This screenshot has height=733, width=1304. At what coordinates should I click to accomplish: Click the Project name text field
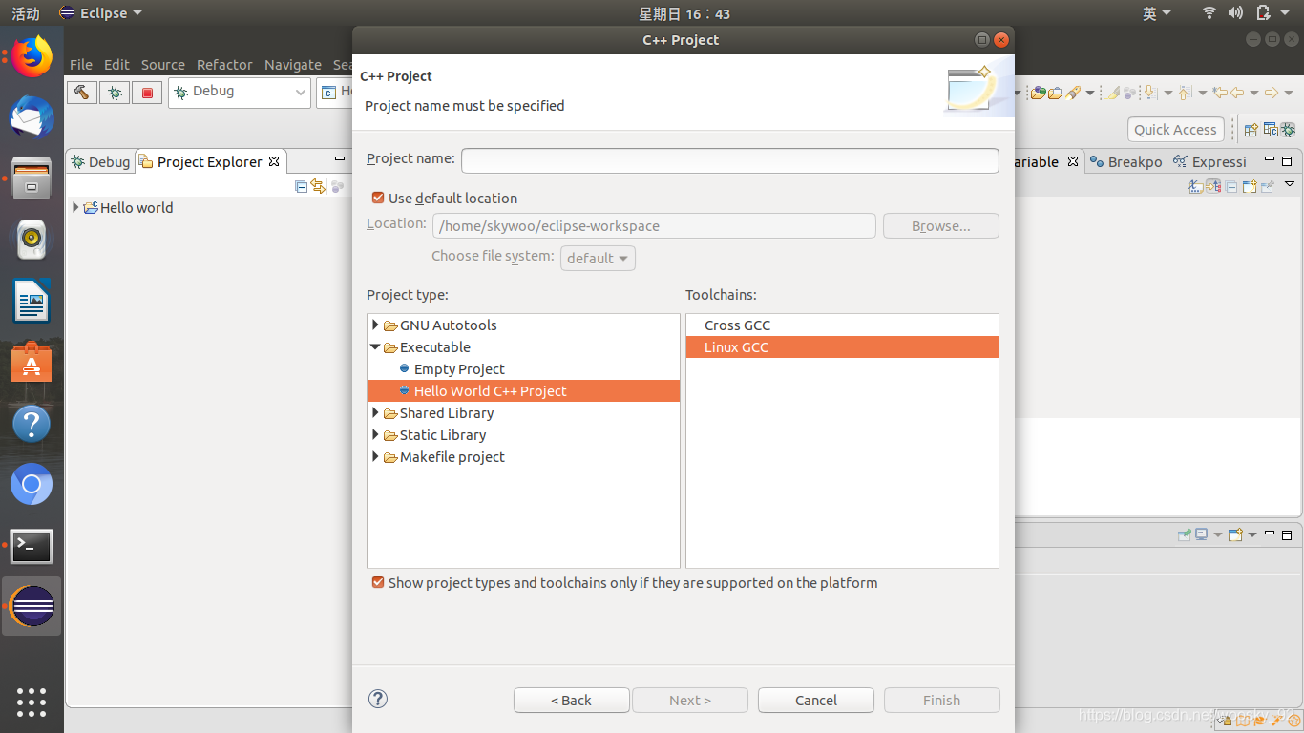pos(729,159)
